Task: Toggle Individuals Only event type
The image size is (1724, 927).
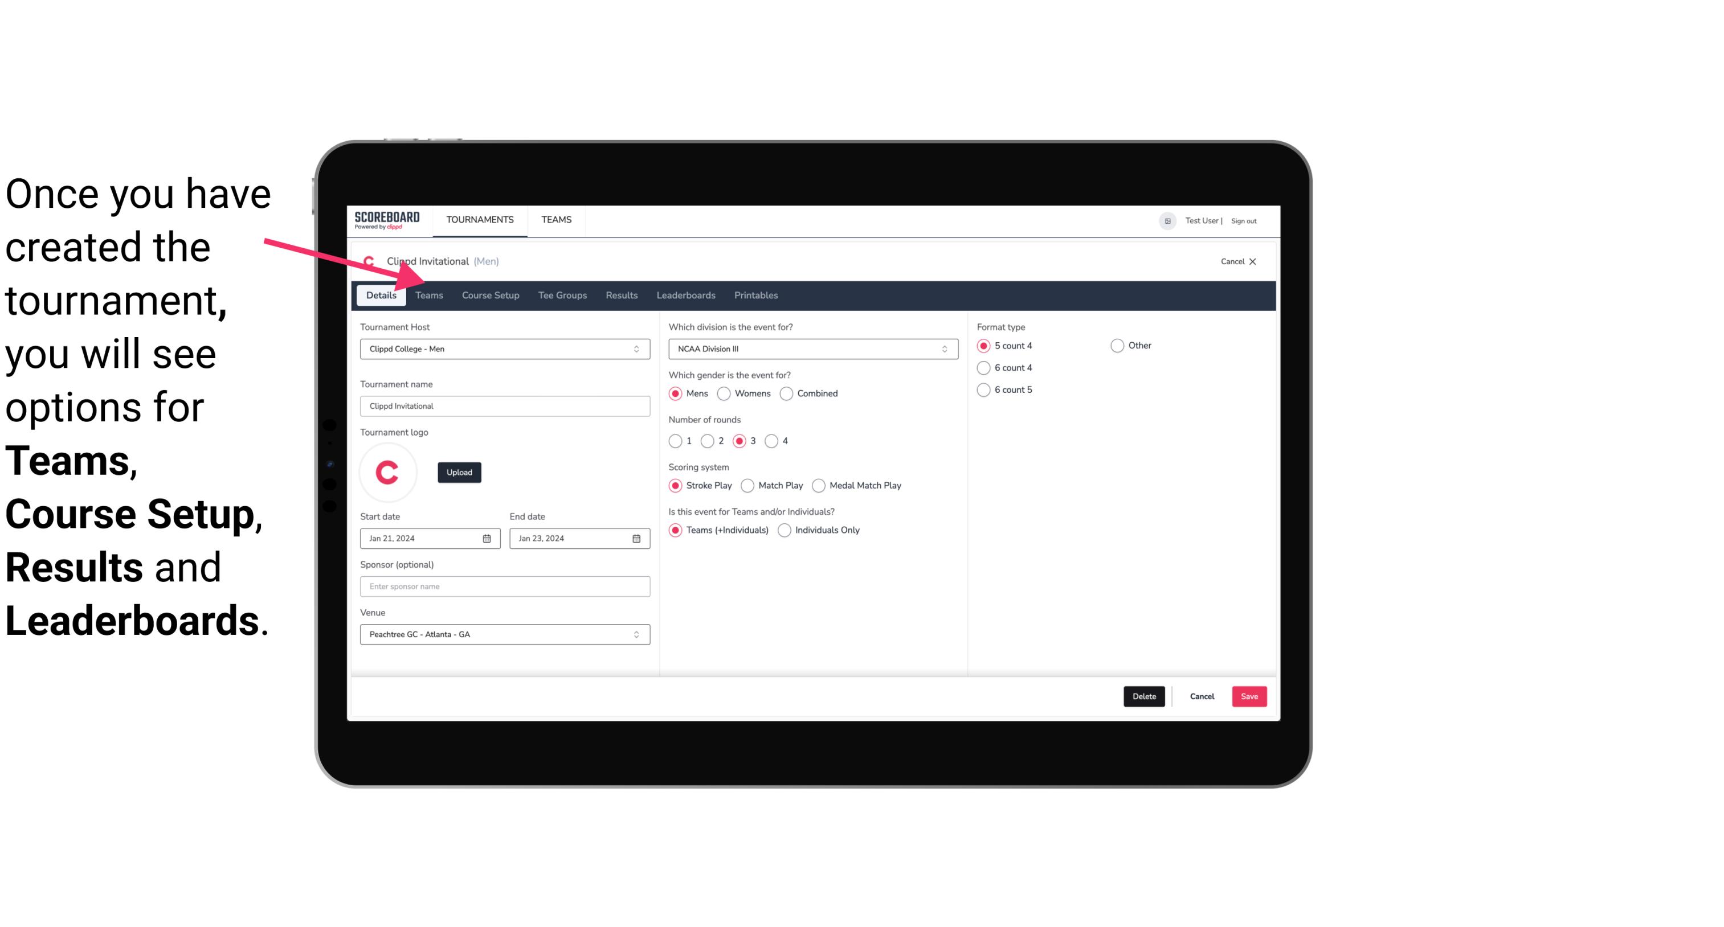Action: click(783, 530)
